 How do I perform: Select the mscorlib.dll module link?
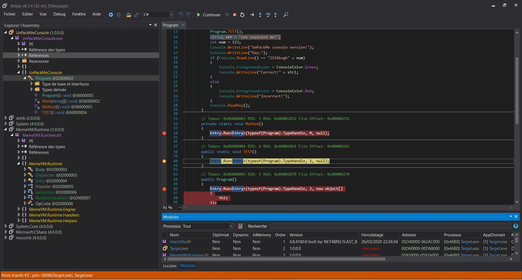[x=180, y=241]
